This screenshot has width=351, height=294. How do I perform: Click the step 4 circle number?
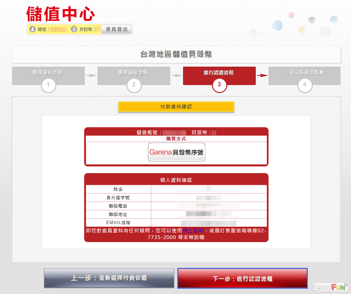(x=305, y=85)
